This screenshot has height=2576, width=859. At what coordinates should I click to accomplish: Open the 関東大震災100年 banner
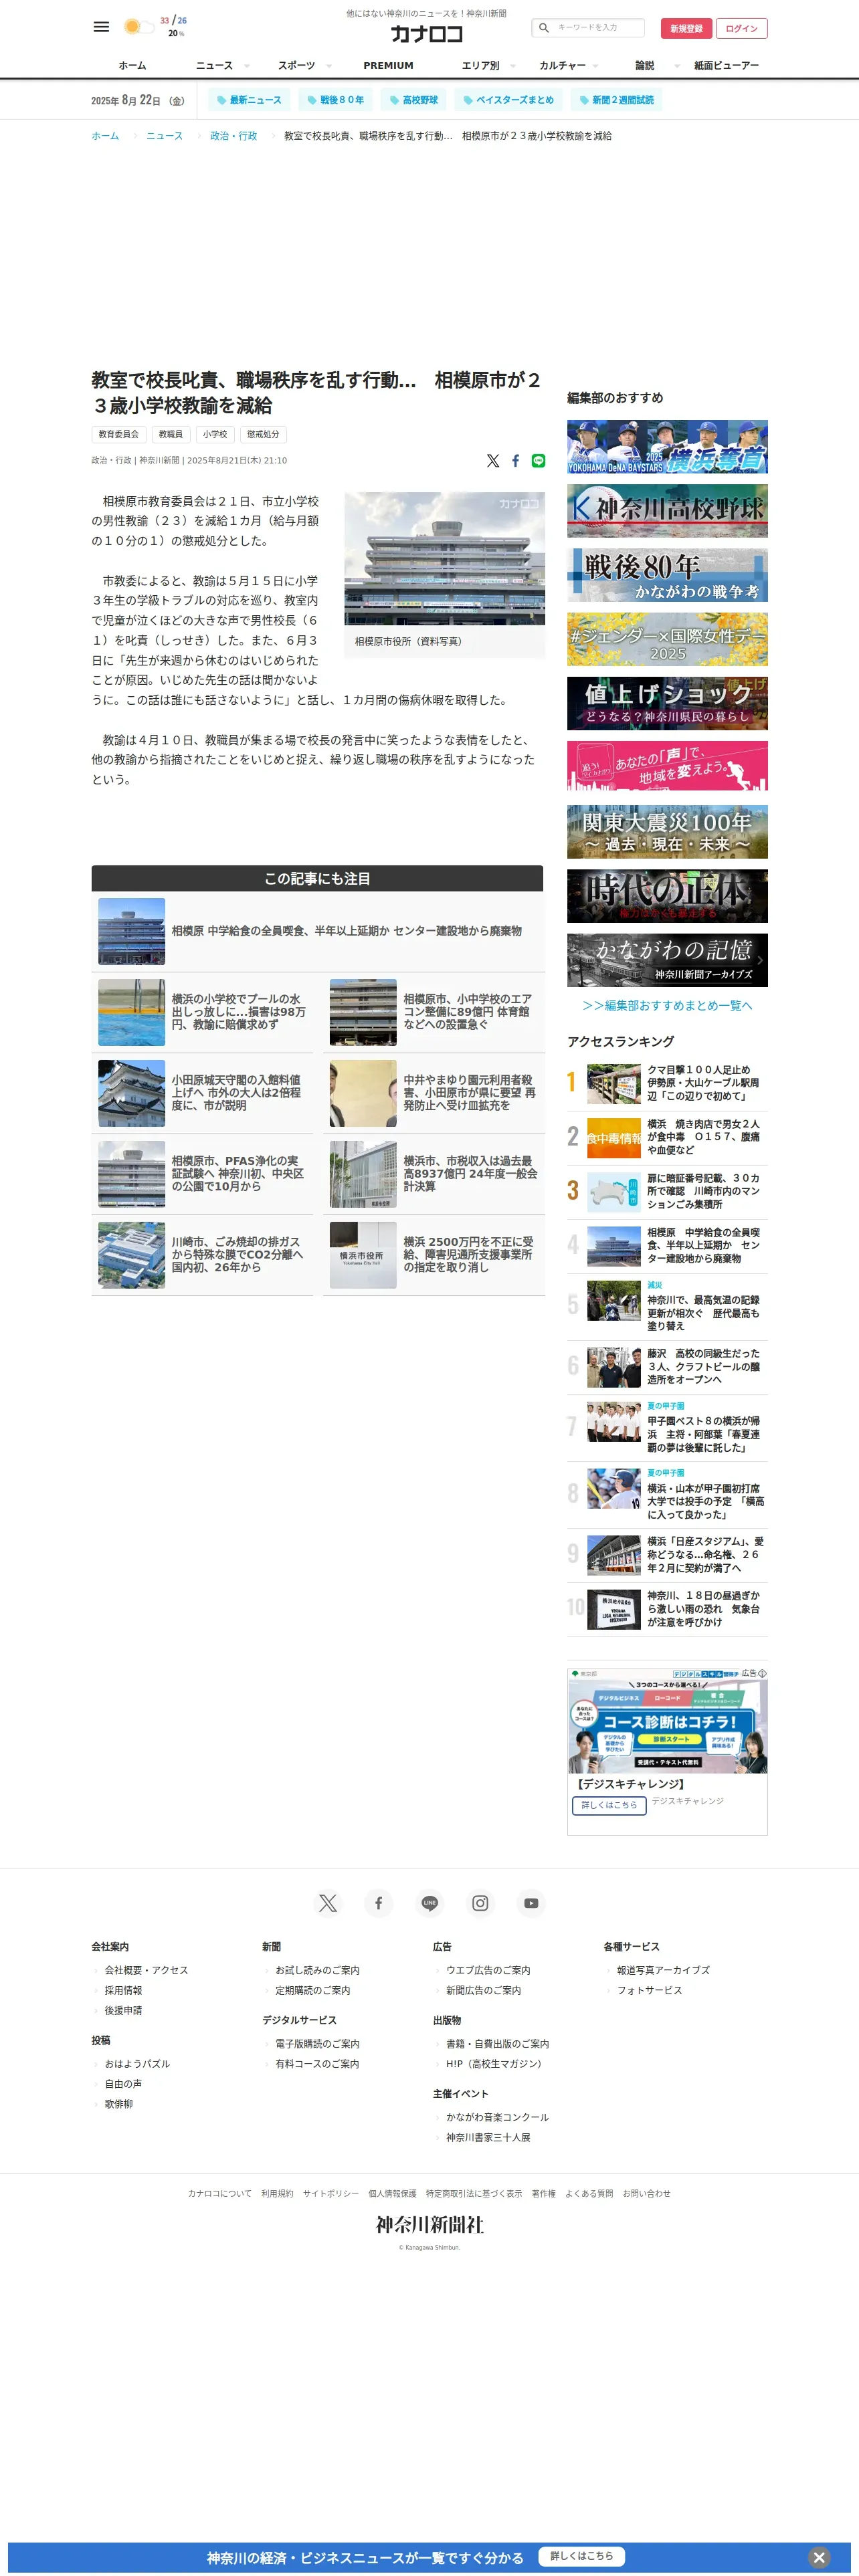coord(667,831)
